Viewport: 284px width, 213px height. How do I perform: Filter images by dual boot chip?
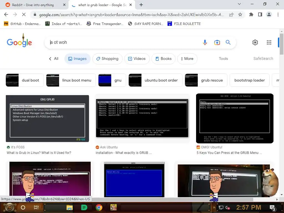(25, 80)
